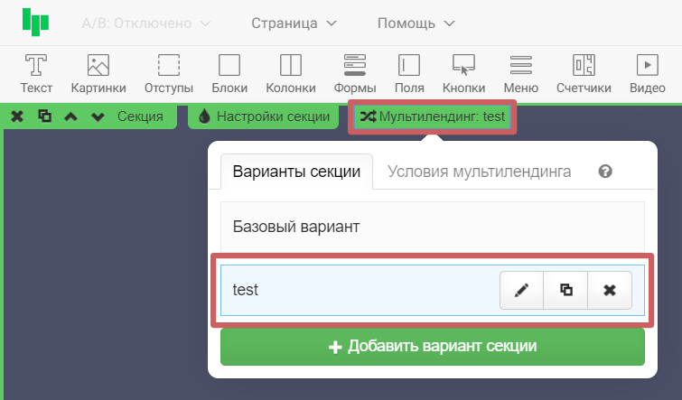The width and height of the screenshot is (682, 400).
Task: Delete the test section variant
Action: click(x=610, y=290)
